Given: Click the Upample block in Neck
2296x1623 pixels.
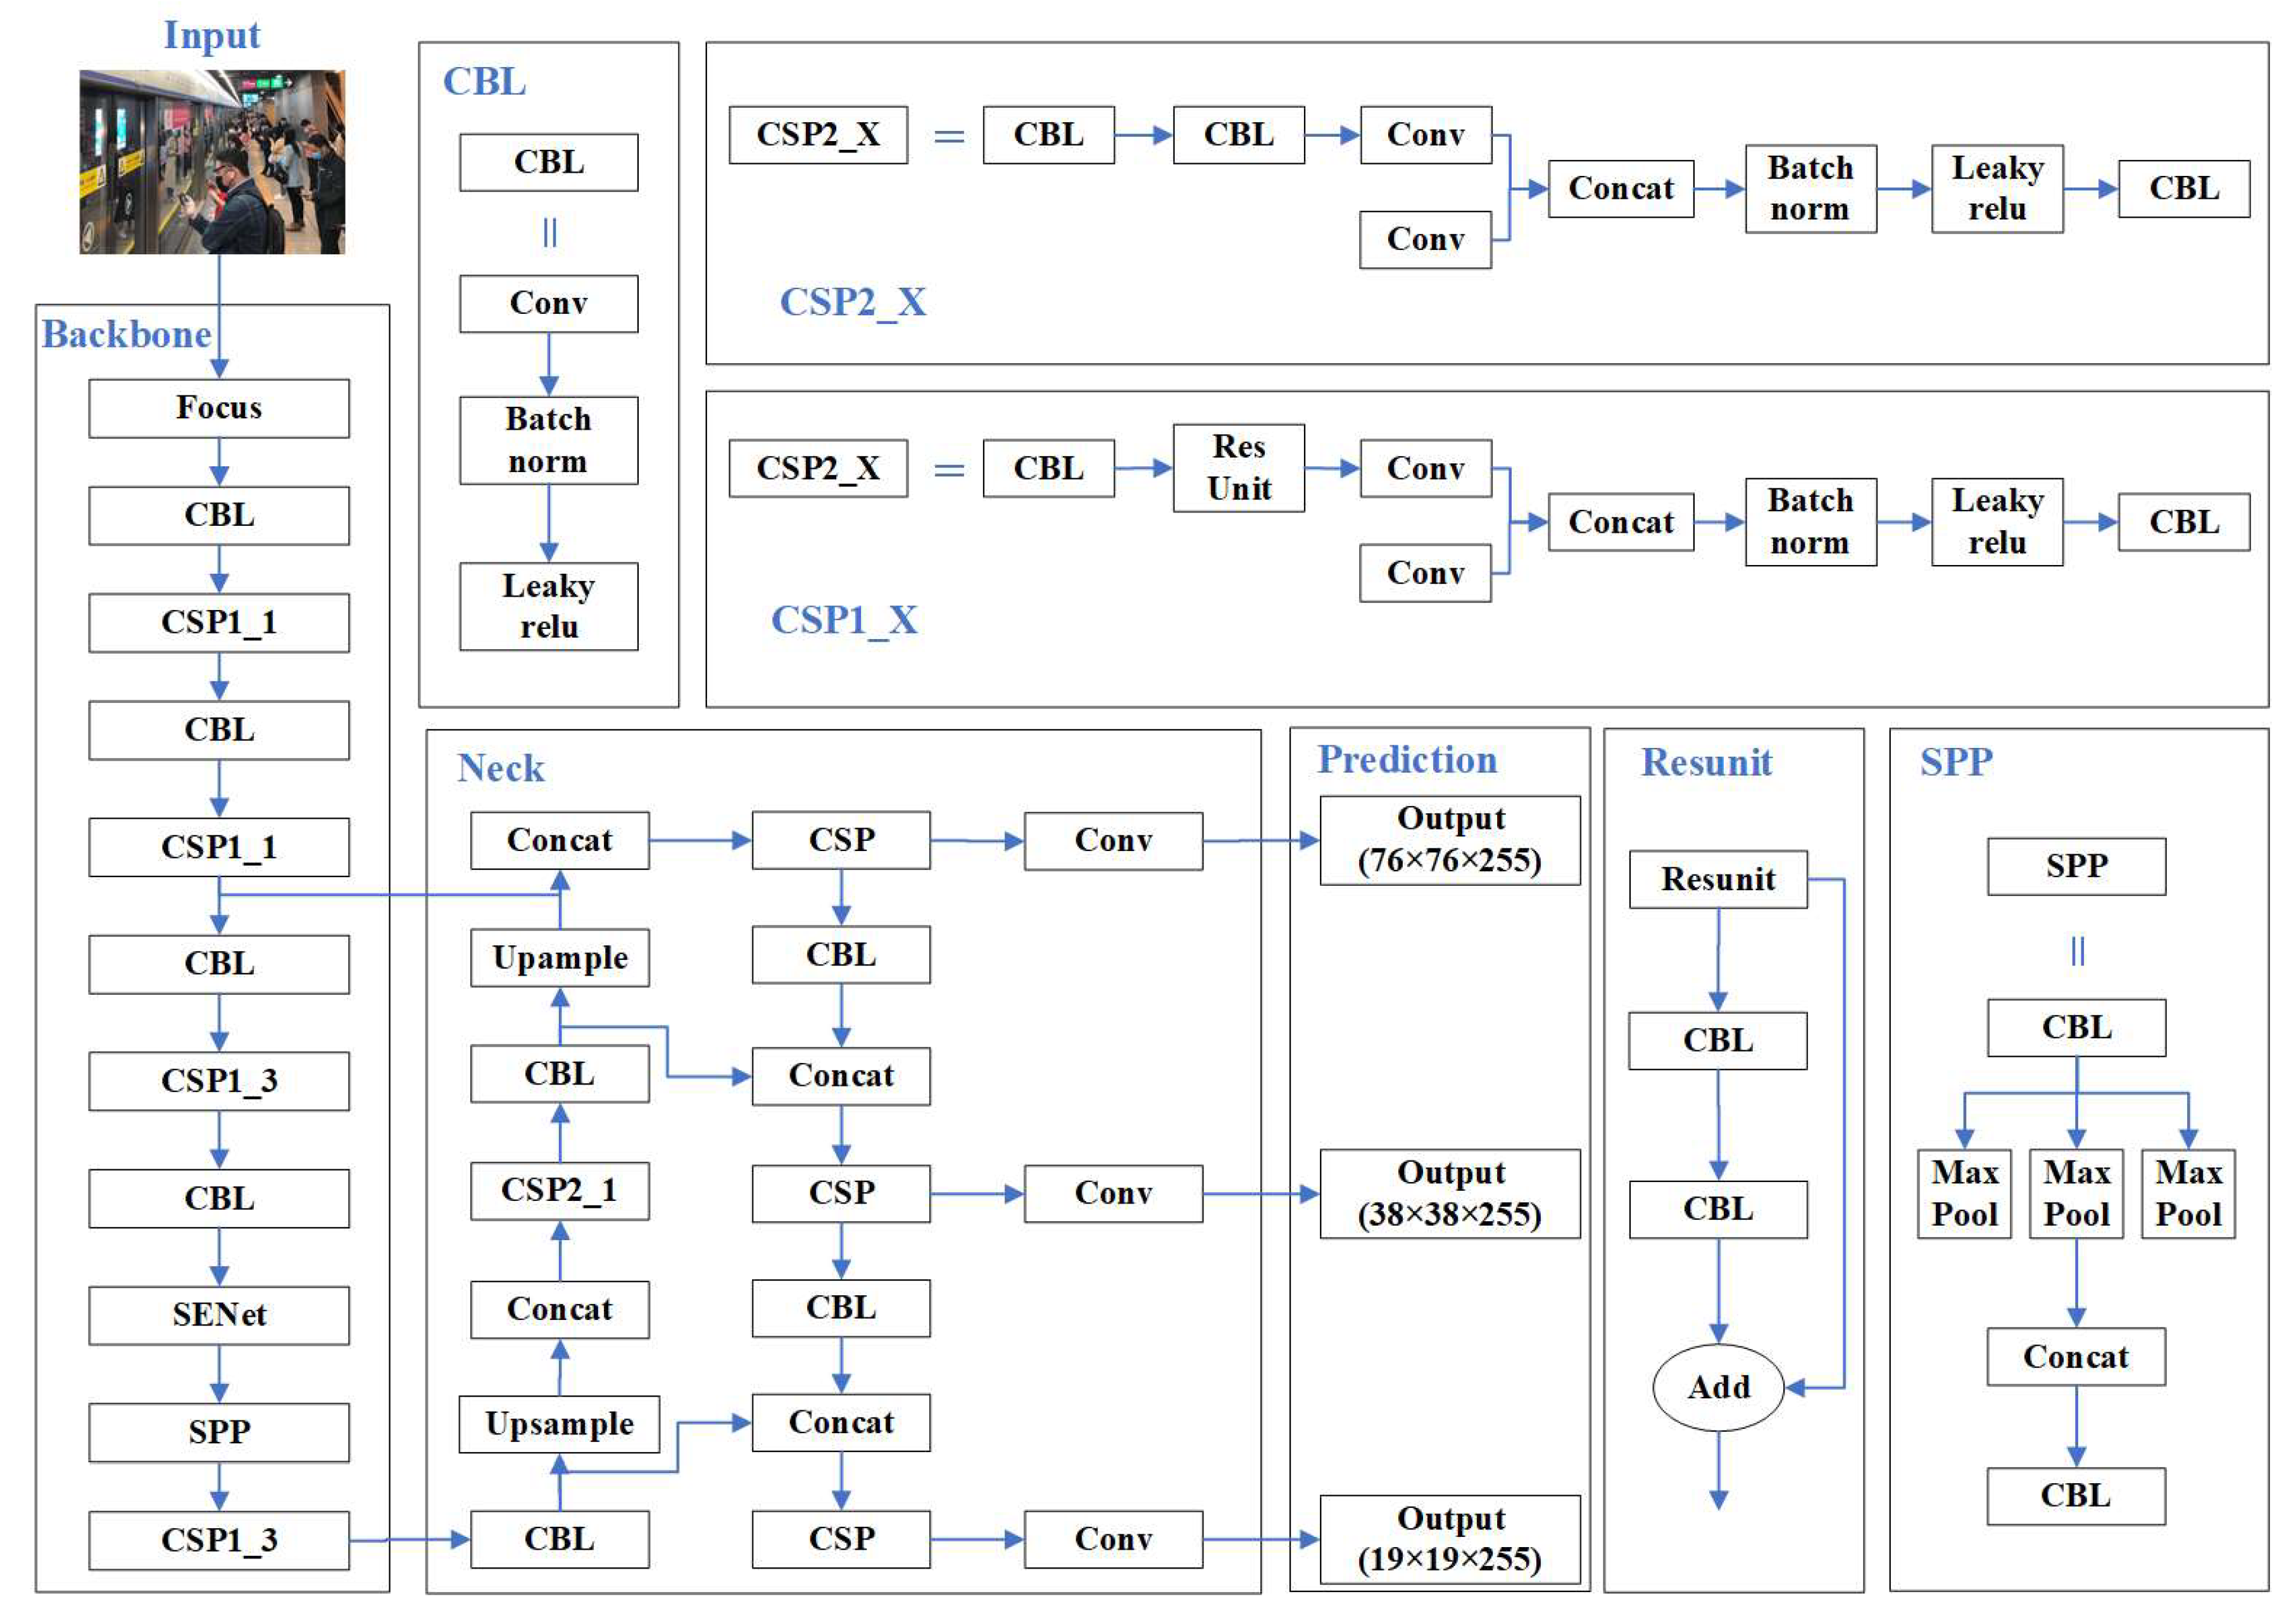Looking at the screenshot, I should (560, 957).
